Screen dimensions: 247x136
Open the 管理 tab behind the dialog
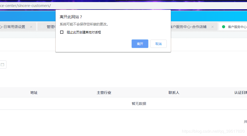(x=51, y=27)
